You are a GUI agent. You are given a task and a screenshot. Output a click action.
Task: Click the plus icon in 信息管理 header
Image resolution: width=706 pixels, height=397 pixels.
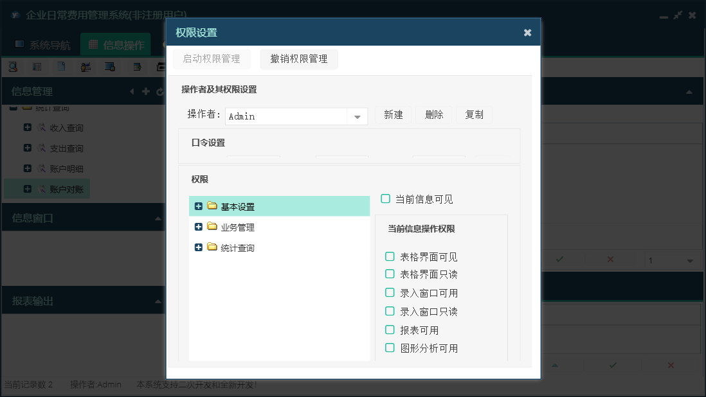[x=146, y=92]
